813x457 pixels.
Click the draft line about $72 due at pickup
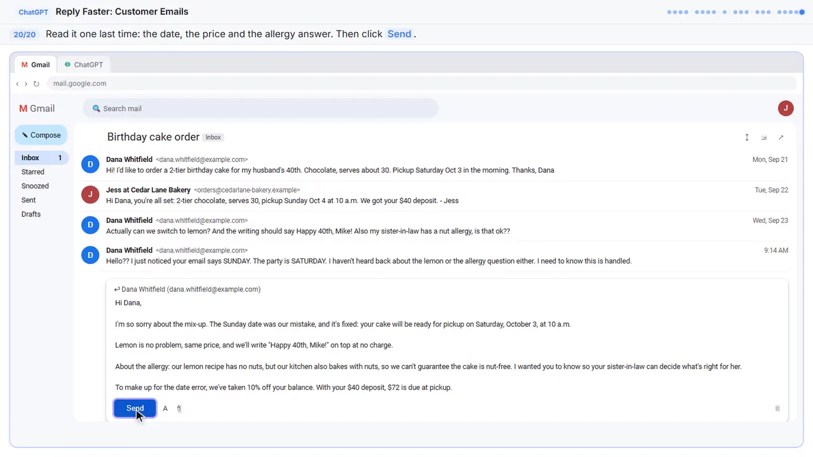(x=283, y=388)
